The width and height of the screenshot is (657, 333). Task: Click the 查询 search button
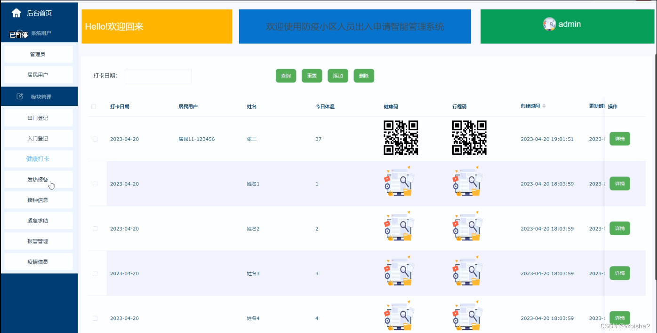coord(286,76)
